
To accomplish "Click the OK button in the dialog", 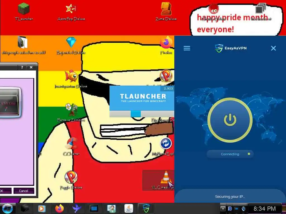I will (5, 191).
